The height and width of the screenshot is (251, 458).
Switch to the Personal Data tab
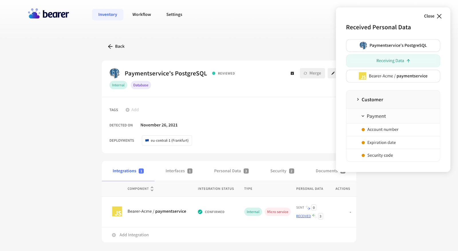click(x=231, y=171)
